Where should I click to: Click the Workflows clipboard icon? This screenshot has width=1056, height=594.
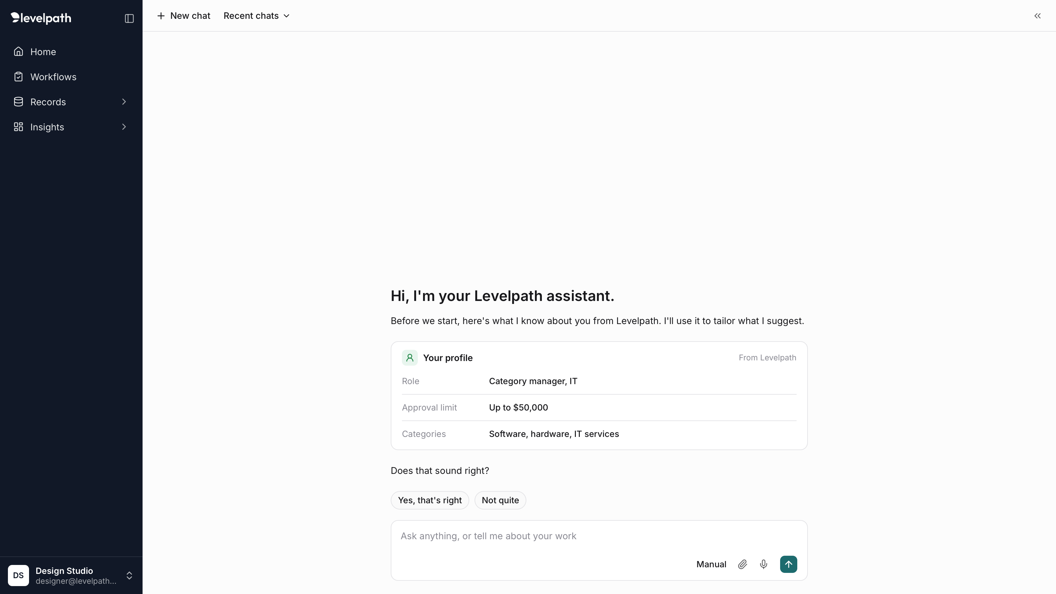click(18, 77)
